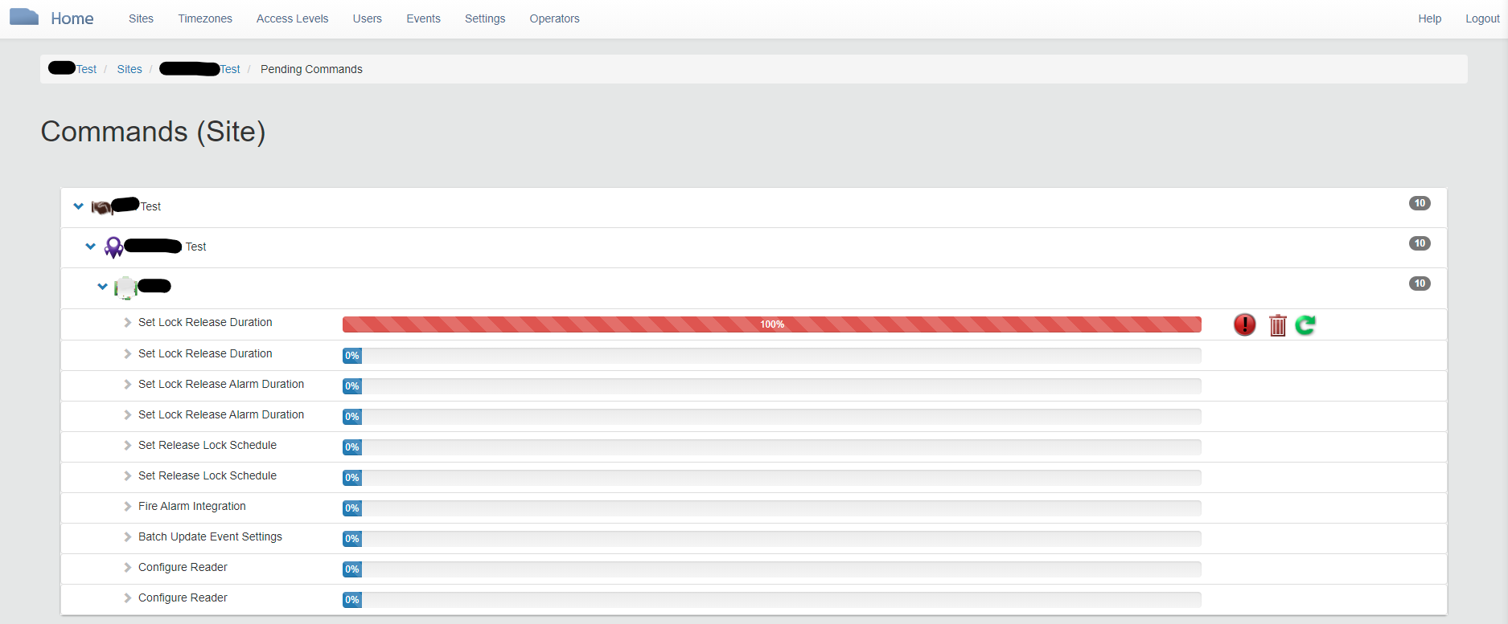The width and height of the screenshot is (1508, 624).
Task: Open the Operators menu
Action: point(554,18)
